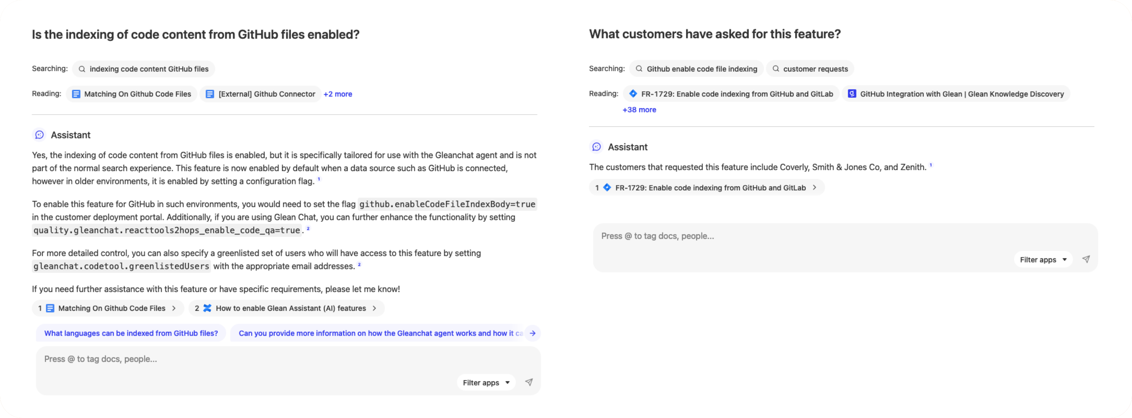Click the message input field in the right panel
1132x418 pixels.
[747, 236]
